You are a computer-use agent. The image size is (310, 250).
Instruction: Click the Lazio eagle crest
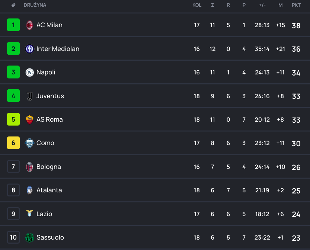pos(29,214)
